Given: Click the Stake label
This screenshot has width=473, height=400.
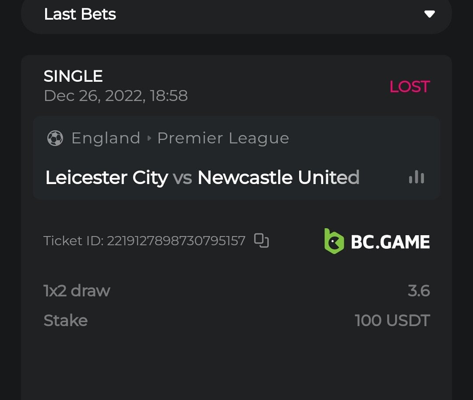Looking at the screenshot, I should click(66, 320).
